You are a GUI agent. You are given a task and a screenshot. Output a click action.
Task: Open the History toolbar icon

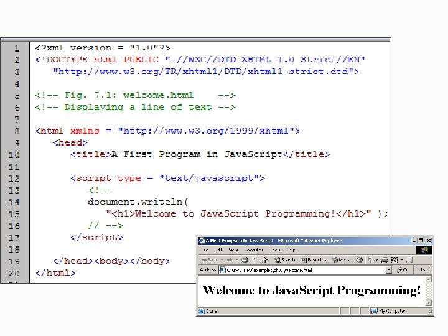pos(360,260)
